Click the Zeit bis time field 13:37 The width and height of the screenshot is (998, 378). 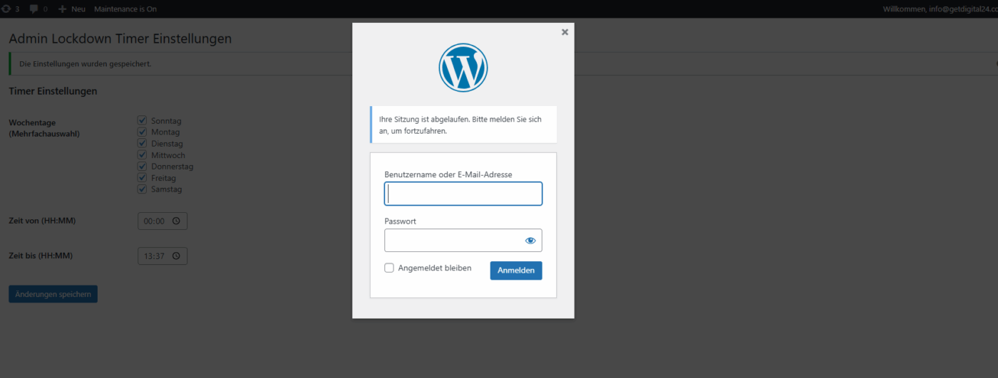point(163,256)
